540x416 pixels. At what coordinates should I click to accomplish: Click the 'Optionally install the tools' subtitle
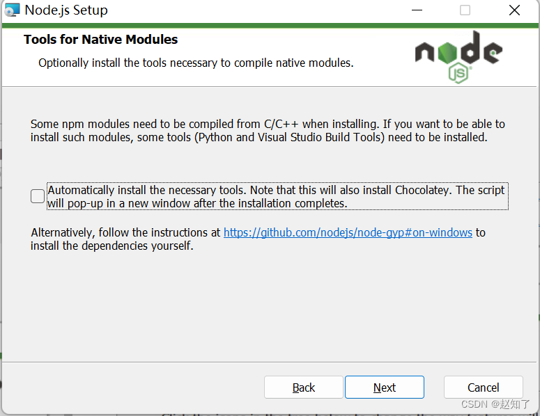tap(196, 63)
